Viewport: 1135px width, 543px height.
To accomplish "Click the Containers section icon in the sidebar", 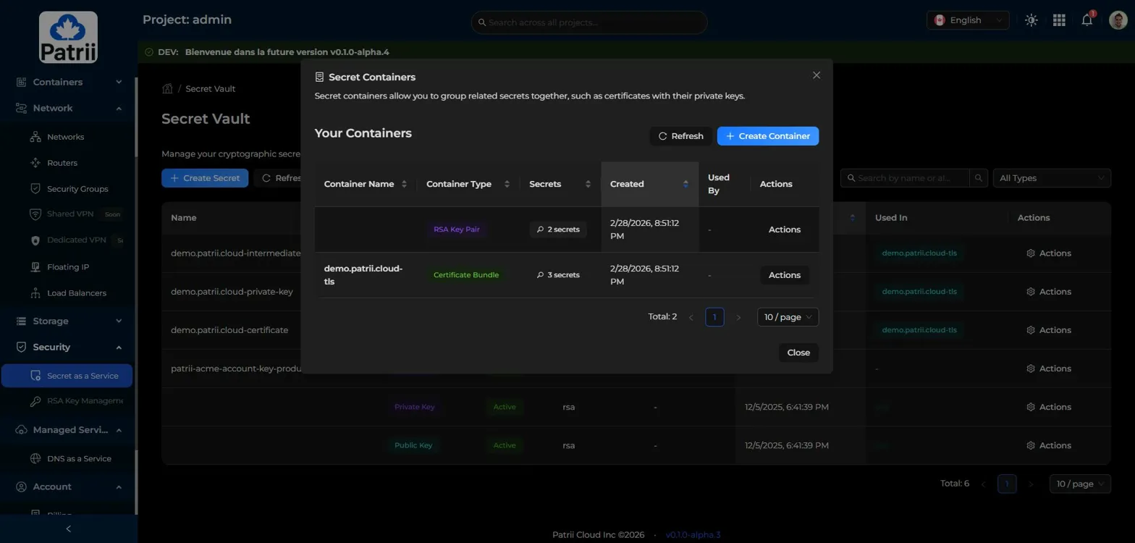I will pyautogui.click(x=21, y=82).
